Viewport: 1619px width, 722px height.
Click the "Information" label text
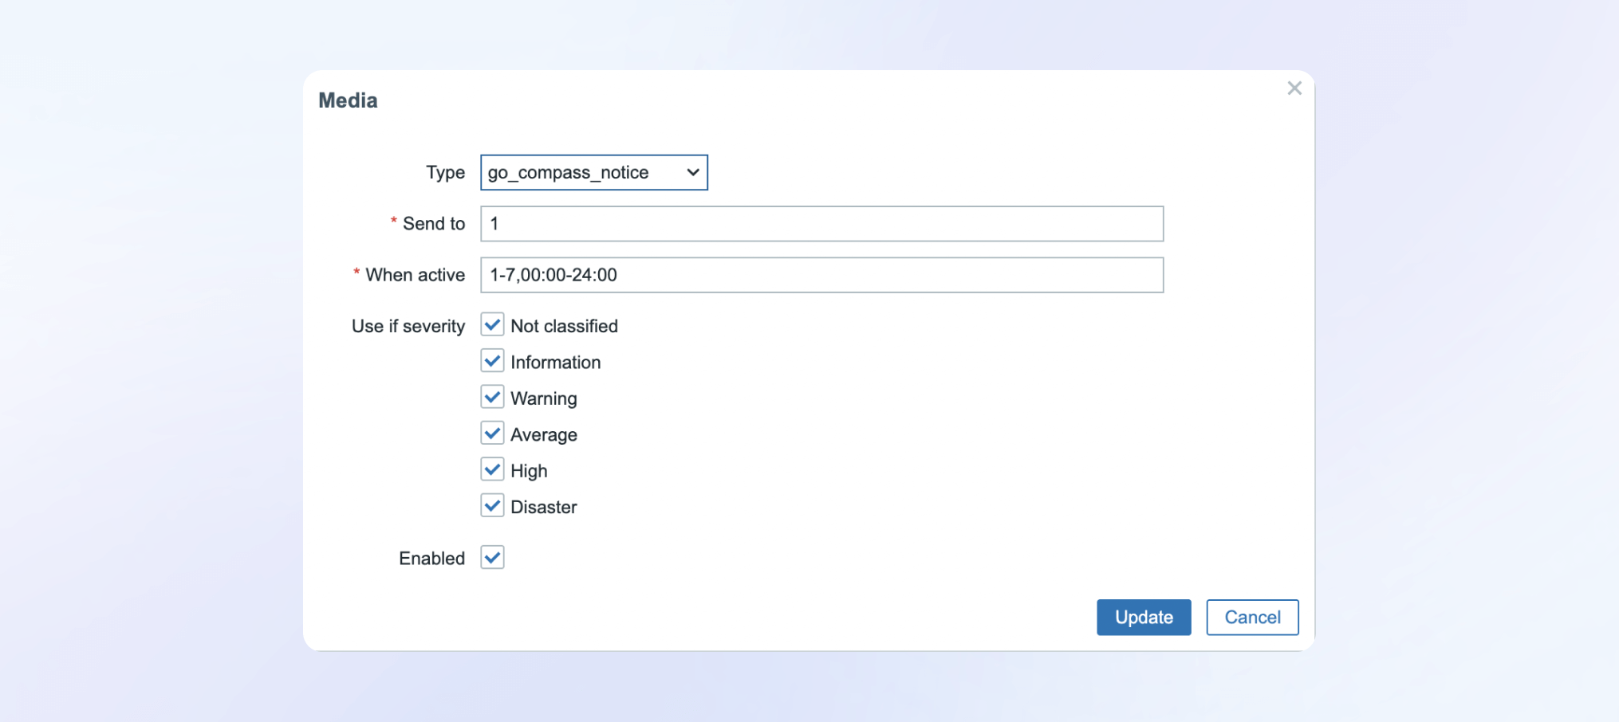coord(555,363)
